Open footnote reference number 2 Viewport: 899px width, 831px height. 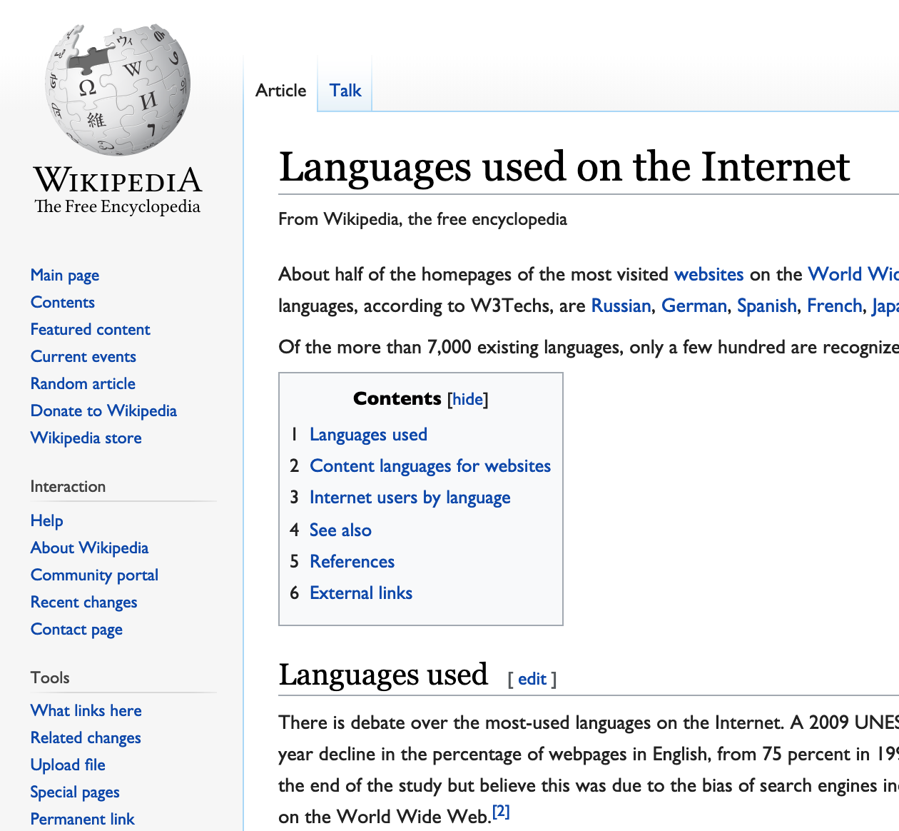pos(501,812)
